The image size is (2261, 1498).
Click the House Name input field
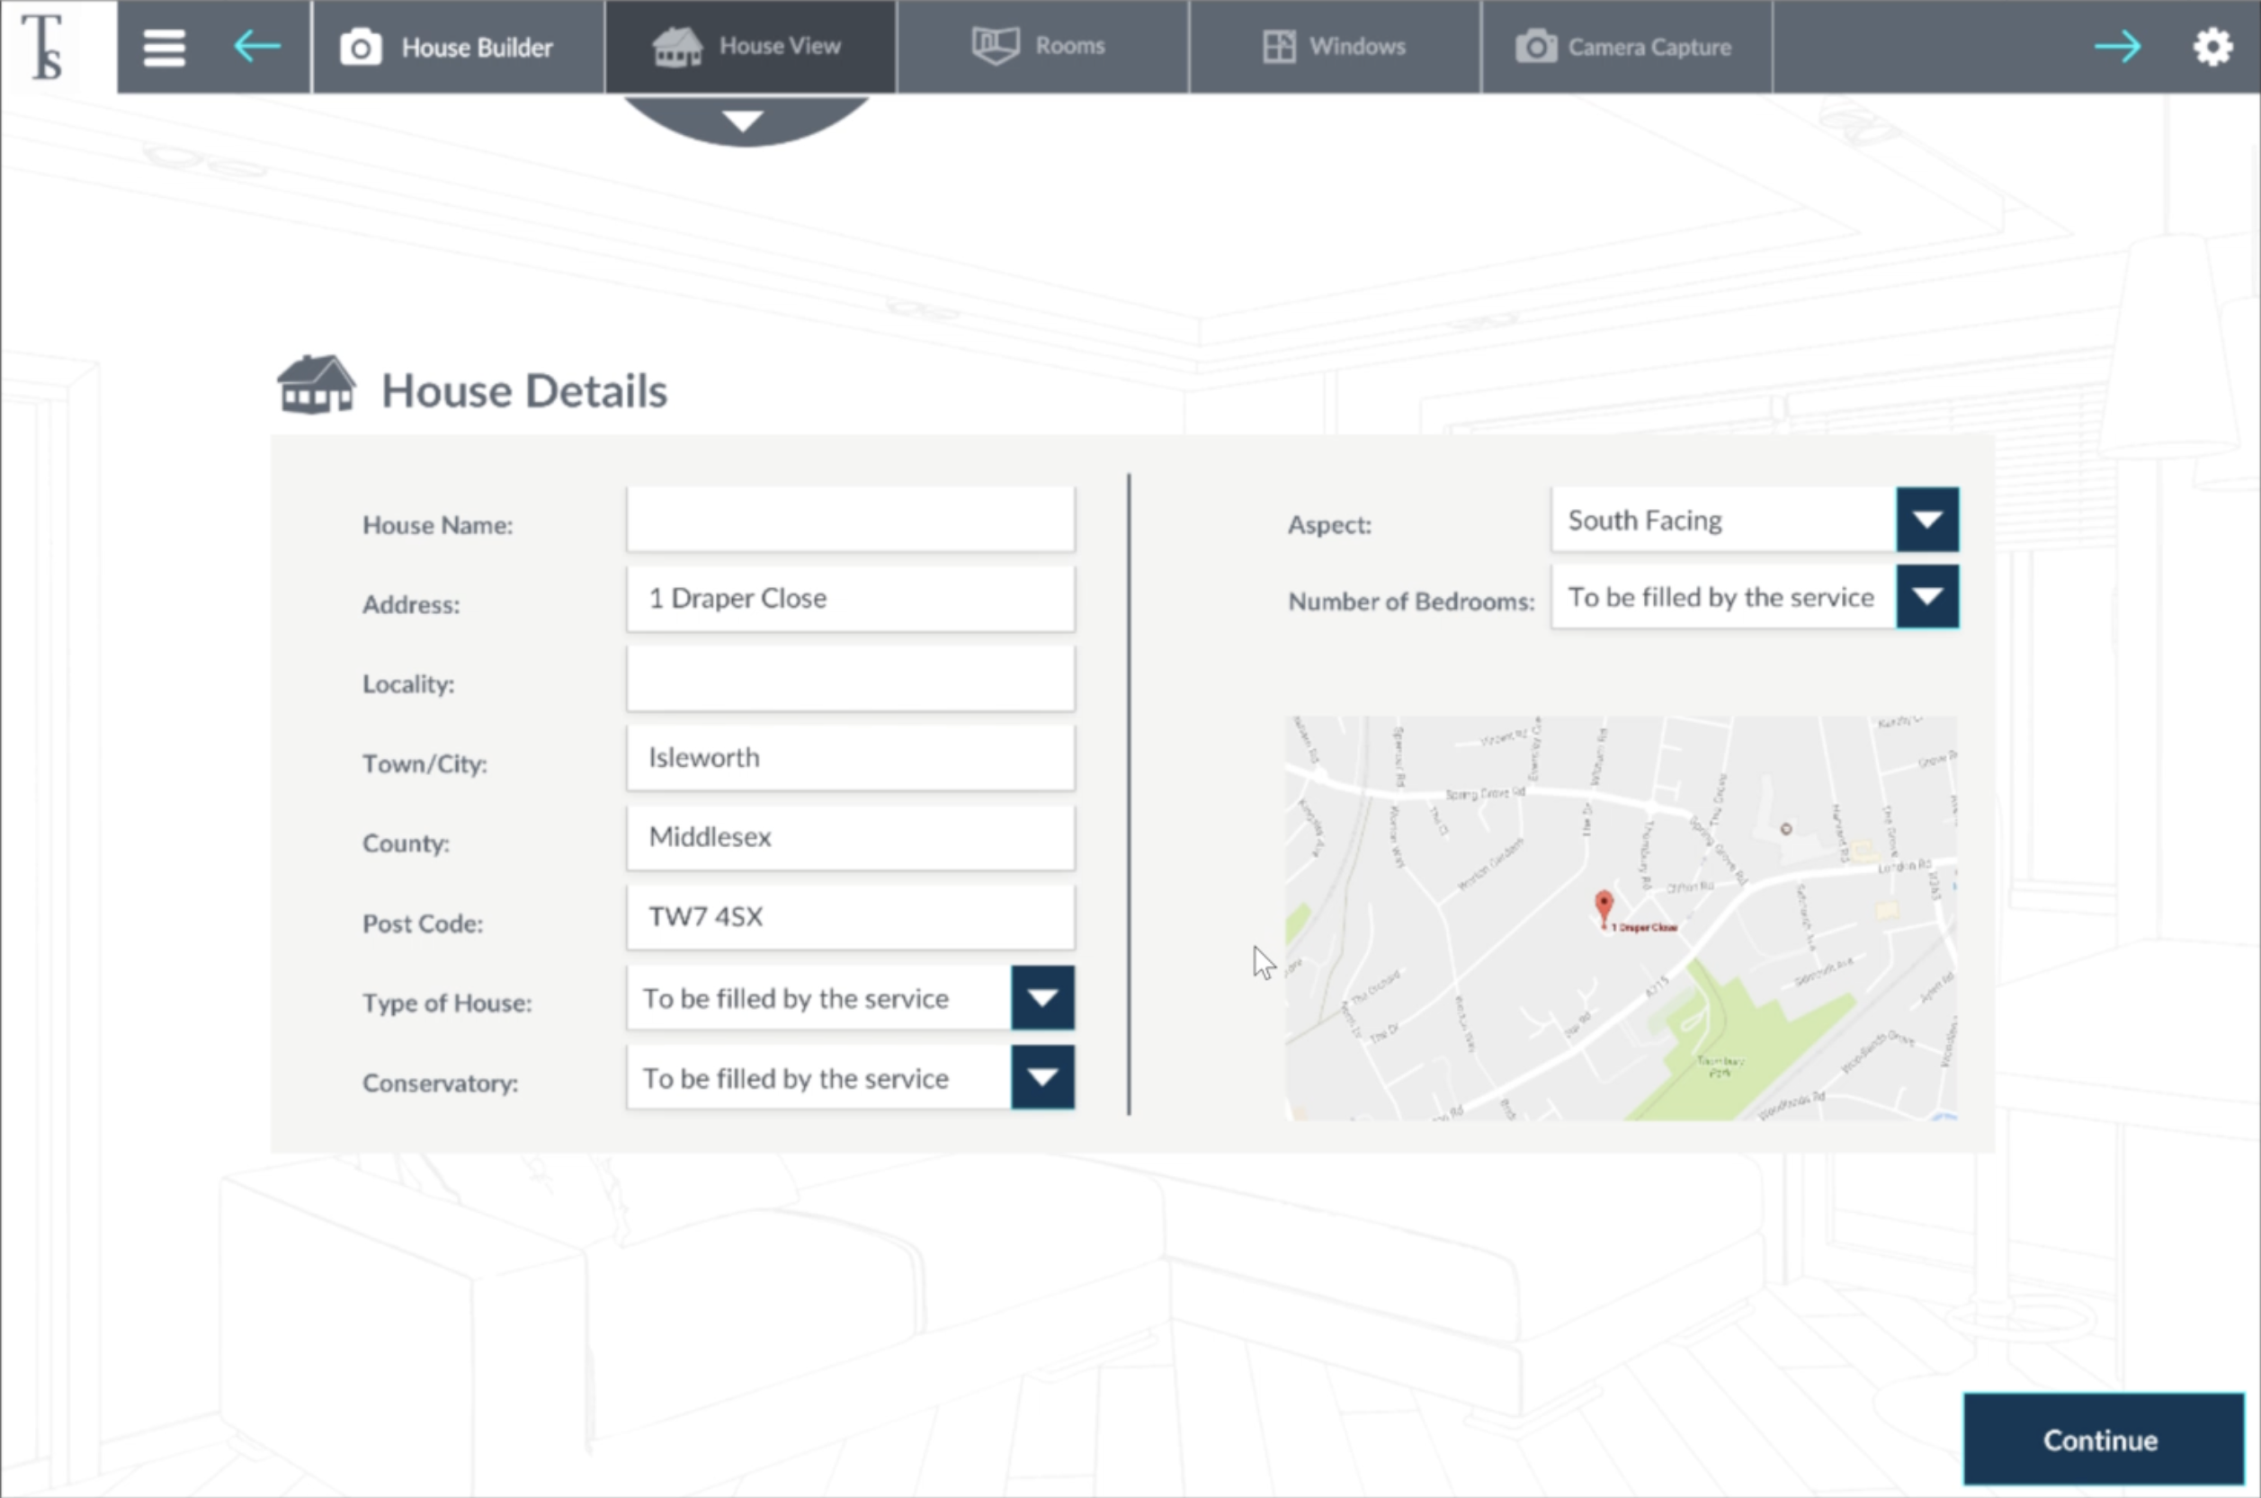tap(850, 521)
